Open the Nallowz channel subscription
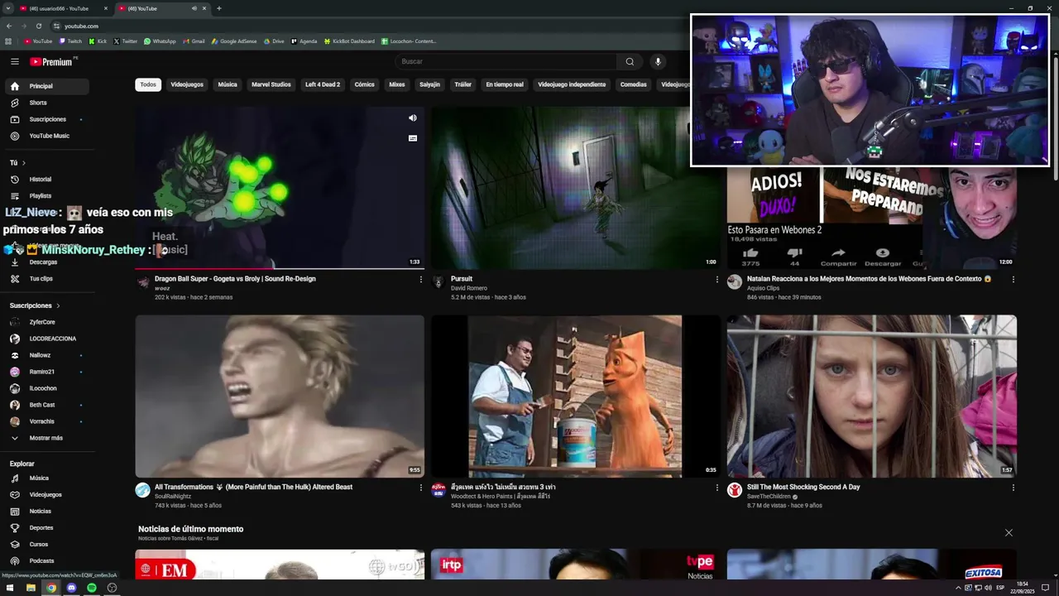The image size is (1059, 596). click(x=47, y=355)
